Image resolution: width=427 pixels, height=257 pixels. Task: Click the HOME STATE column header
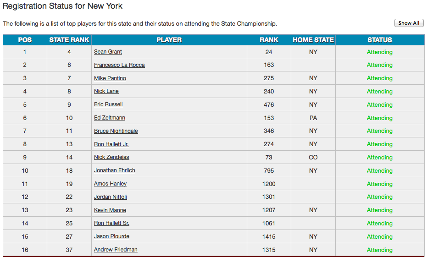pos(313,40)
